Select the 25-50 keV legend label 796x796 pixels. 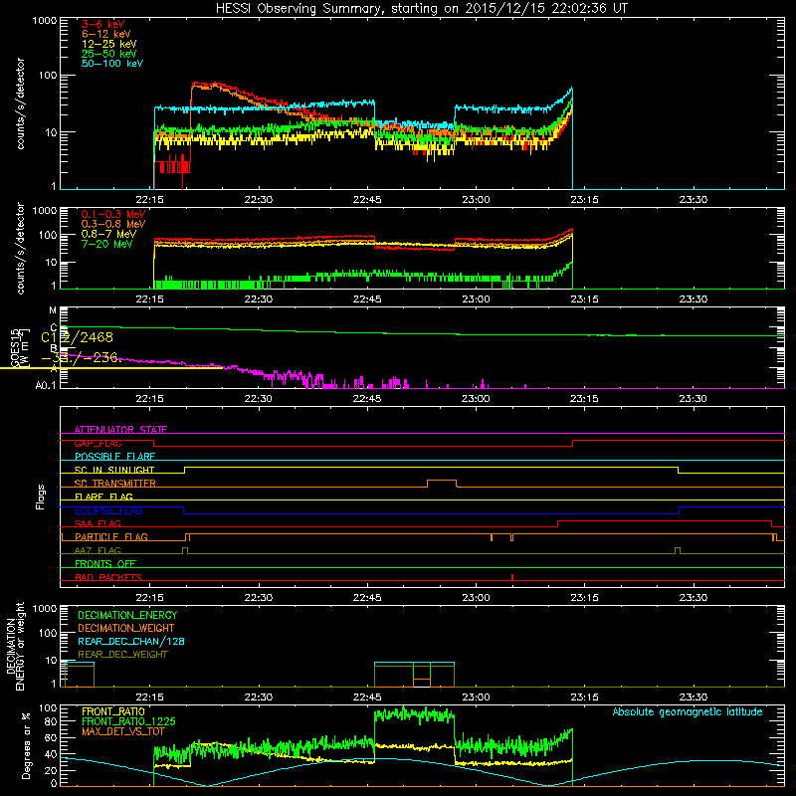coord(108,54)
